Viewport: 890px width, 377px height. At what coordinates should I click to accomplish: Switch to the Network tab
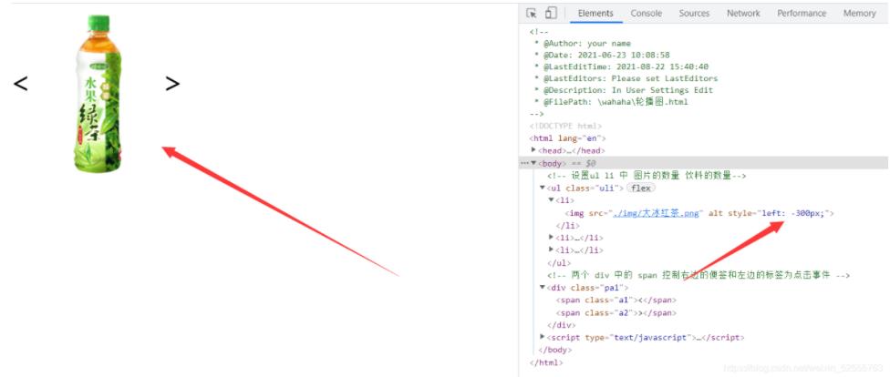(x=743, y=14)
